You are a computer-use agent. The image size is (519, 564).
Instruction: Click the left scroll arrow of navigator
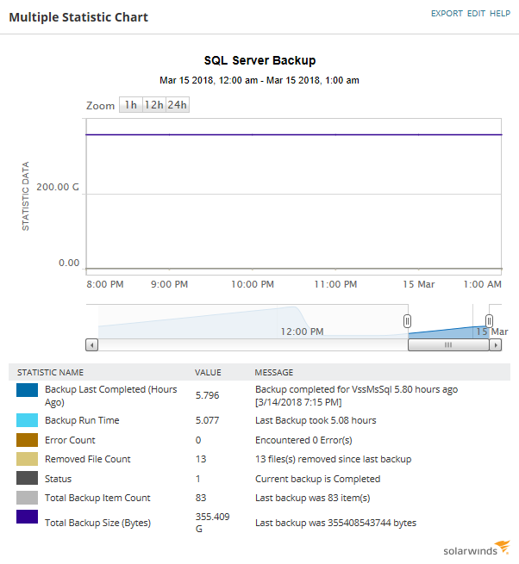point(92,345)
